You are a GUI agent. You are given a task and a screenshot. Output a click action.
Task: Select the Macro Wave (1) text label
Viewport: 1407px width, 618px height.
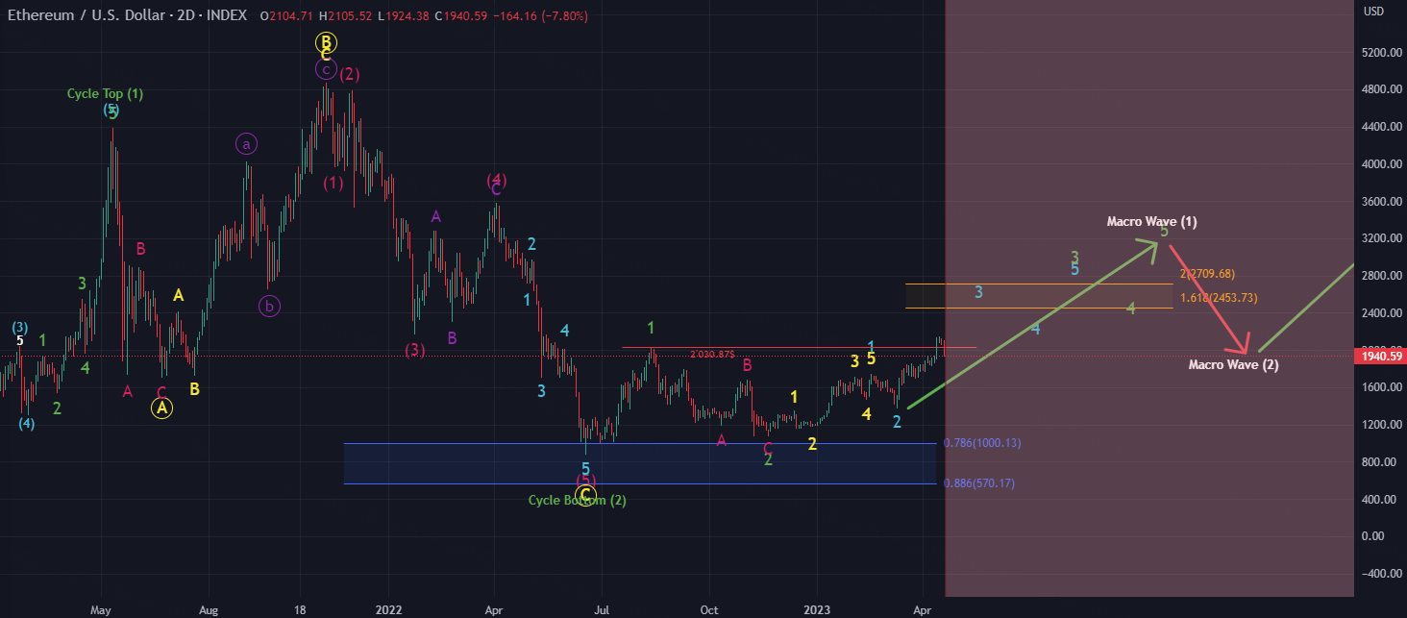[x=1151, y=222]
